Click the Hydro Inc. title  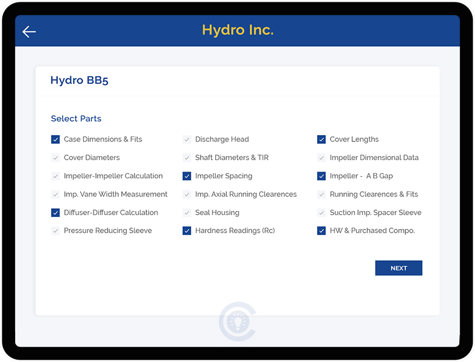click(238, 30)
